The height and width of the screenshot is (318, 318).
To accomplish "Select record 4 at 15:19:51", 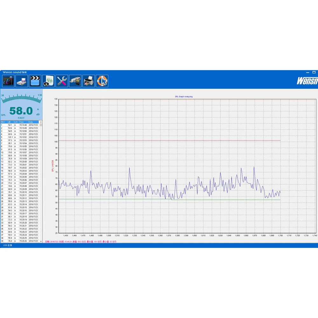I will point(20,134).
